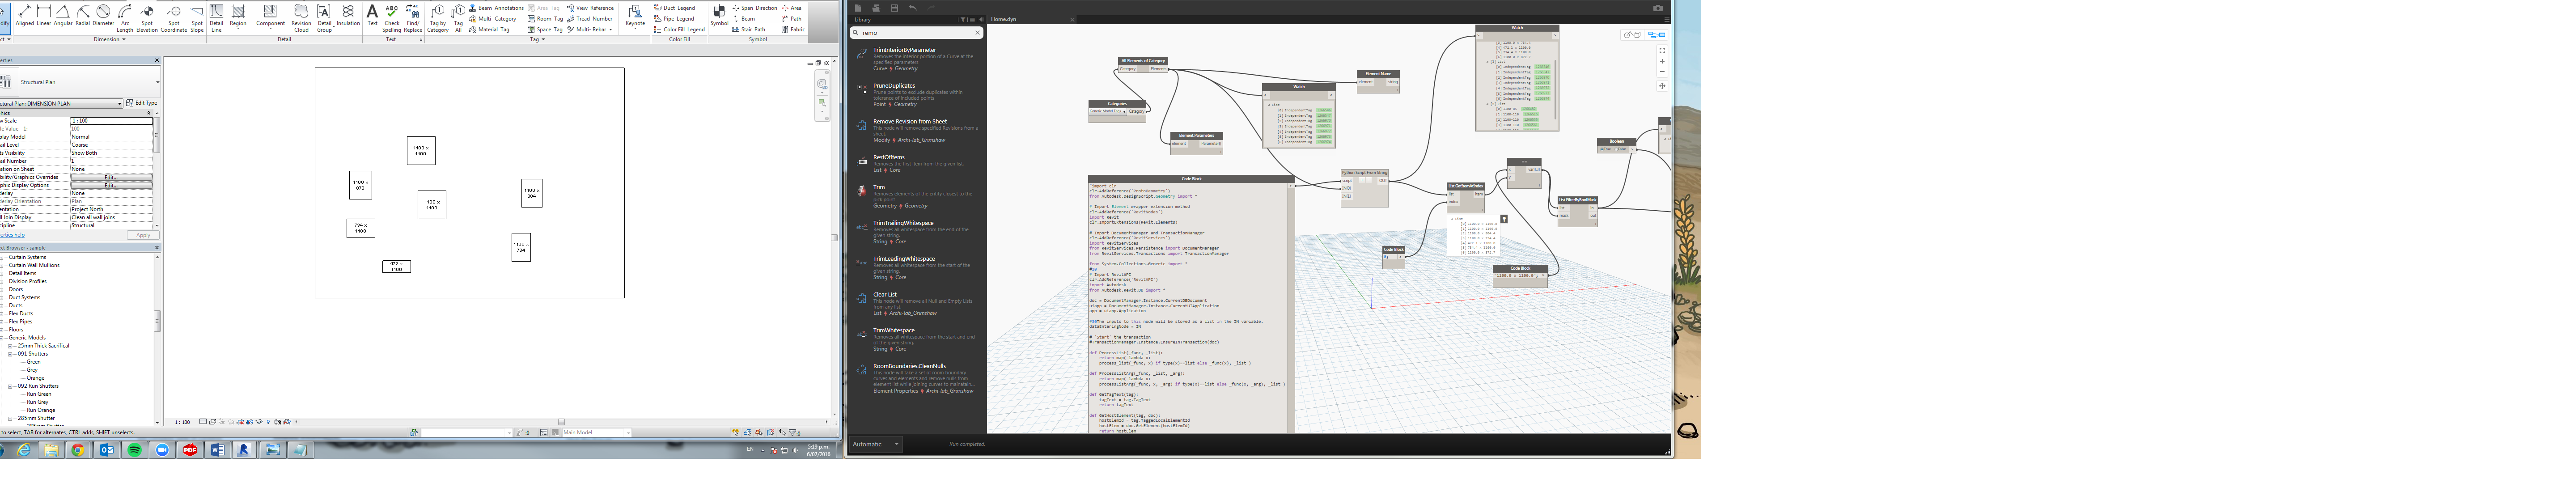Open the Spotify icon in the taskbar

[134, 451]
